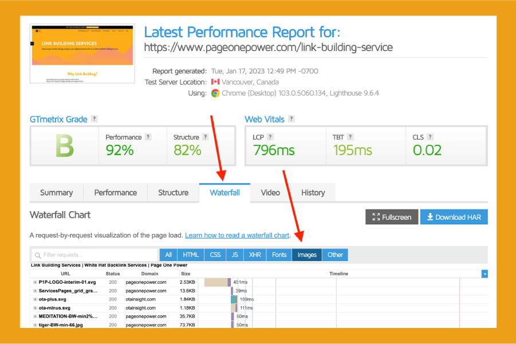The height and width of the screenshot is (344, 516).
Task: Click the 13.6KB size cell
Action: point(187,291)
